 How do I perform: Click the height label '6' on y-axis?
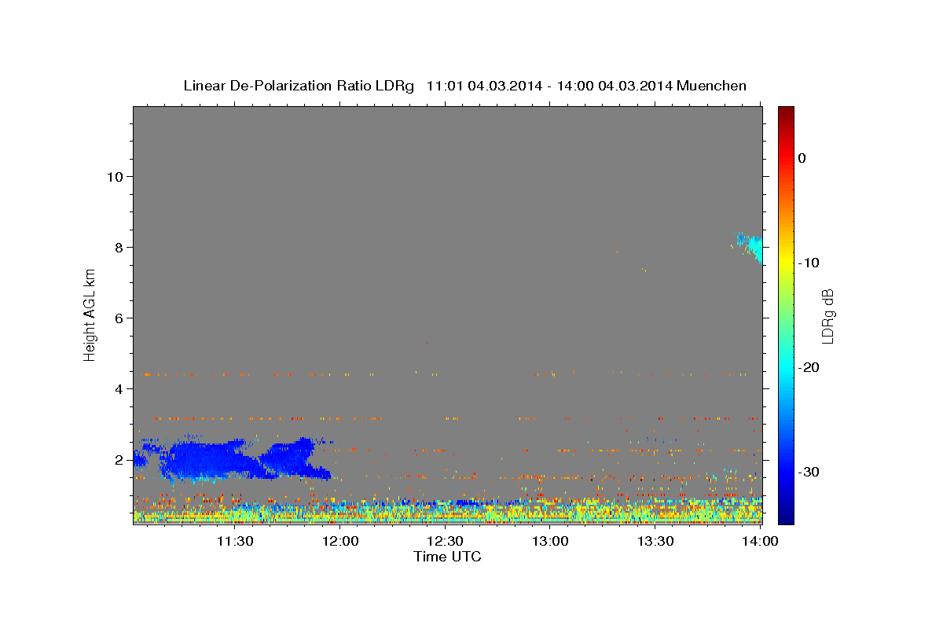point(120,318)
